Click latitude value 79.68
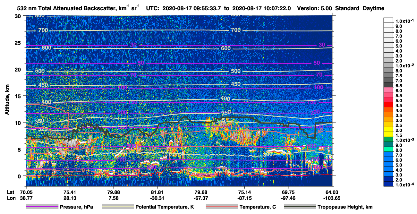Screen dimensions: 417x214 tap(201, 192)
